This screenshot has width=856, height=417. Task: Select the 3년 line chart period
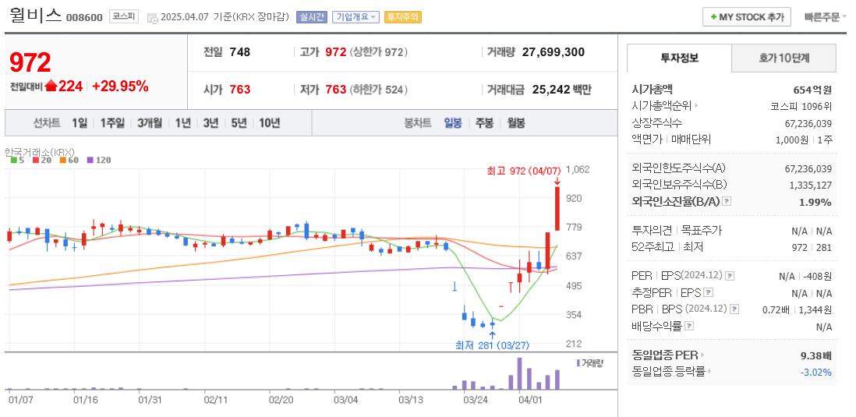pyautogui.click(x=210, y=123)
